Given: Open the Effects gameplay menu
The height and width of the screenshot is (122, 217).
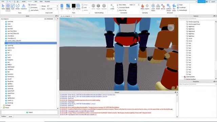Looking at the screenshot, I should point(142,7).
